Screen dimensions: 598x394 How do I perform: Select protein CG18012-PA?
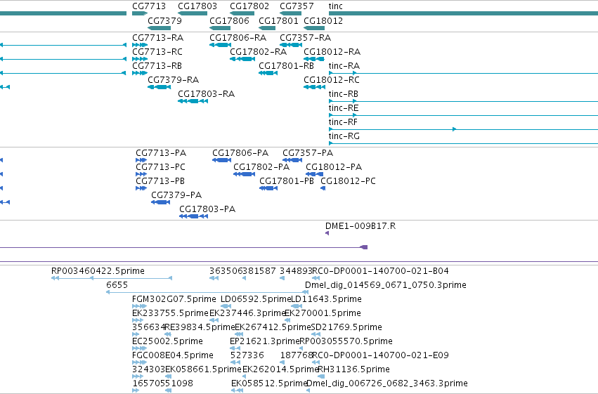click(334, 167)
